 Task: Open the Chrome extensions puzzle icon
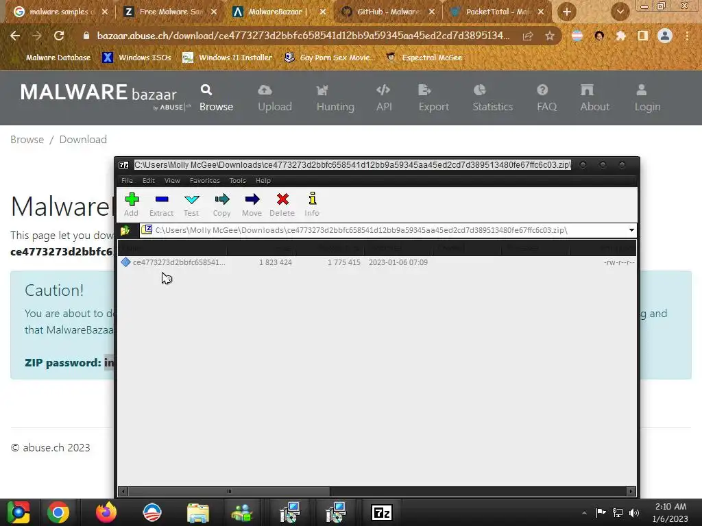[621, 36]
